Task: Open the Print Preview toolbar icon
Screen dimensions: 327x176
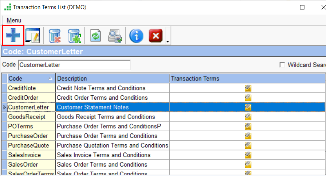Action: click(x=115, y=36)
